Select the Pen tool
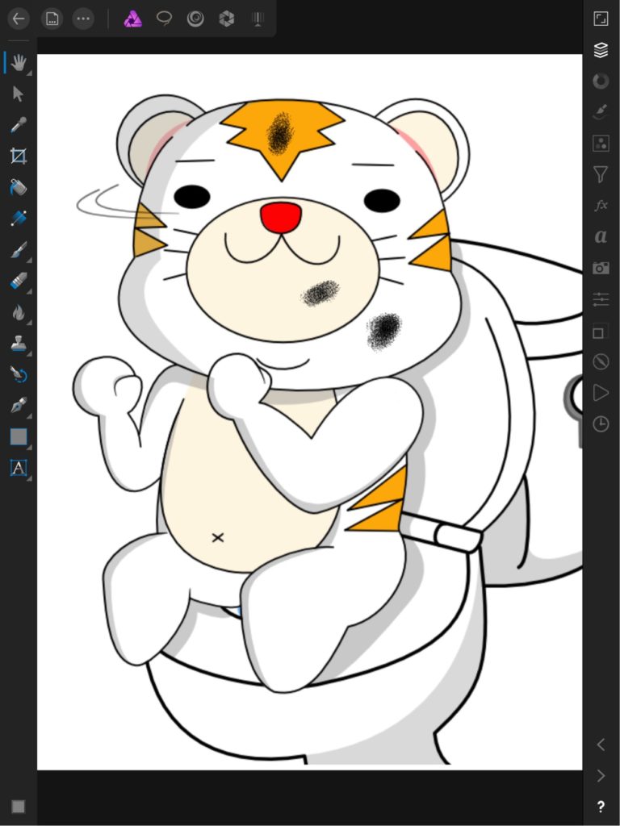 (x=18, y=405)
